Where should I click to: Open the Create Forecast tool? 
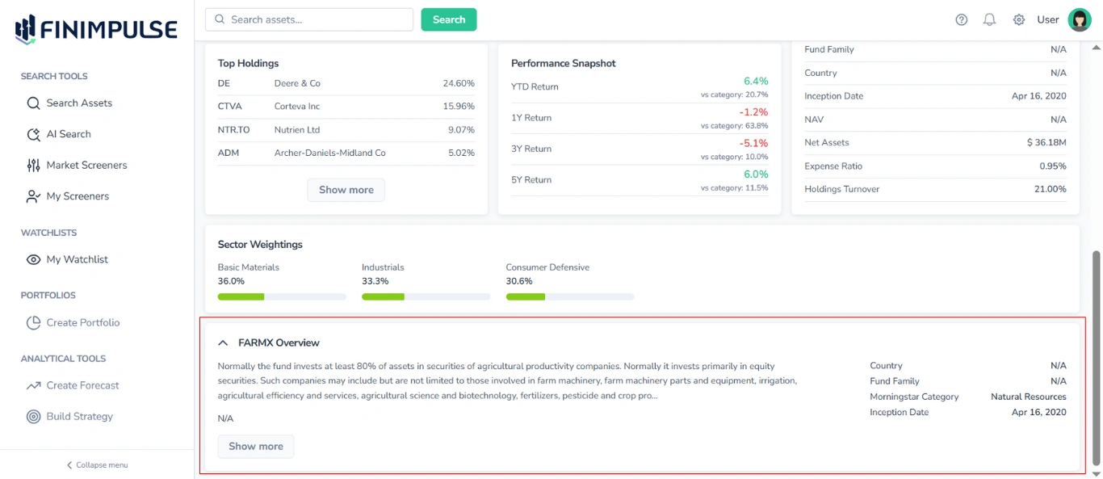pyautogui.click(x=82, y=385)
